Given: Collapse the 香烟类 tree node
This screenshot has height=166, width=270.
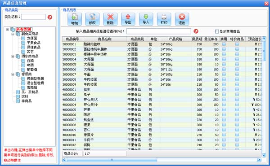Looking at the screenshot, I should (13, 74).
